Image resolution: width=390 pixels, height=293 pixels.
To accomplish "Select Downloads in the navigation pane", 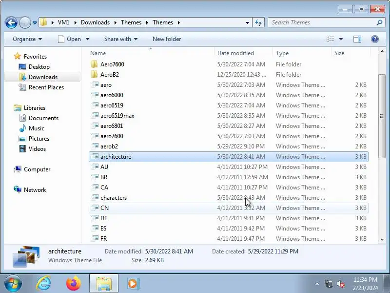I will (x=43, y=77).
